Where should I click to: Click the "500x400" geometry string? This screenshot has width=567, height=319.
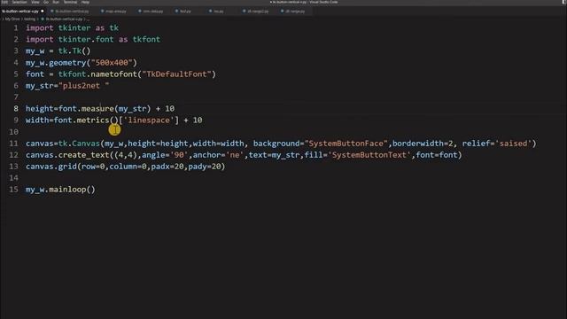click(112, 63)
